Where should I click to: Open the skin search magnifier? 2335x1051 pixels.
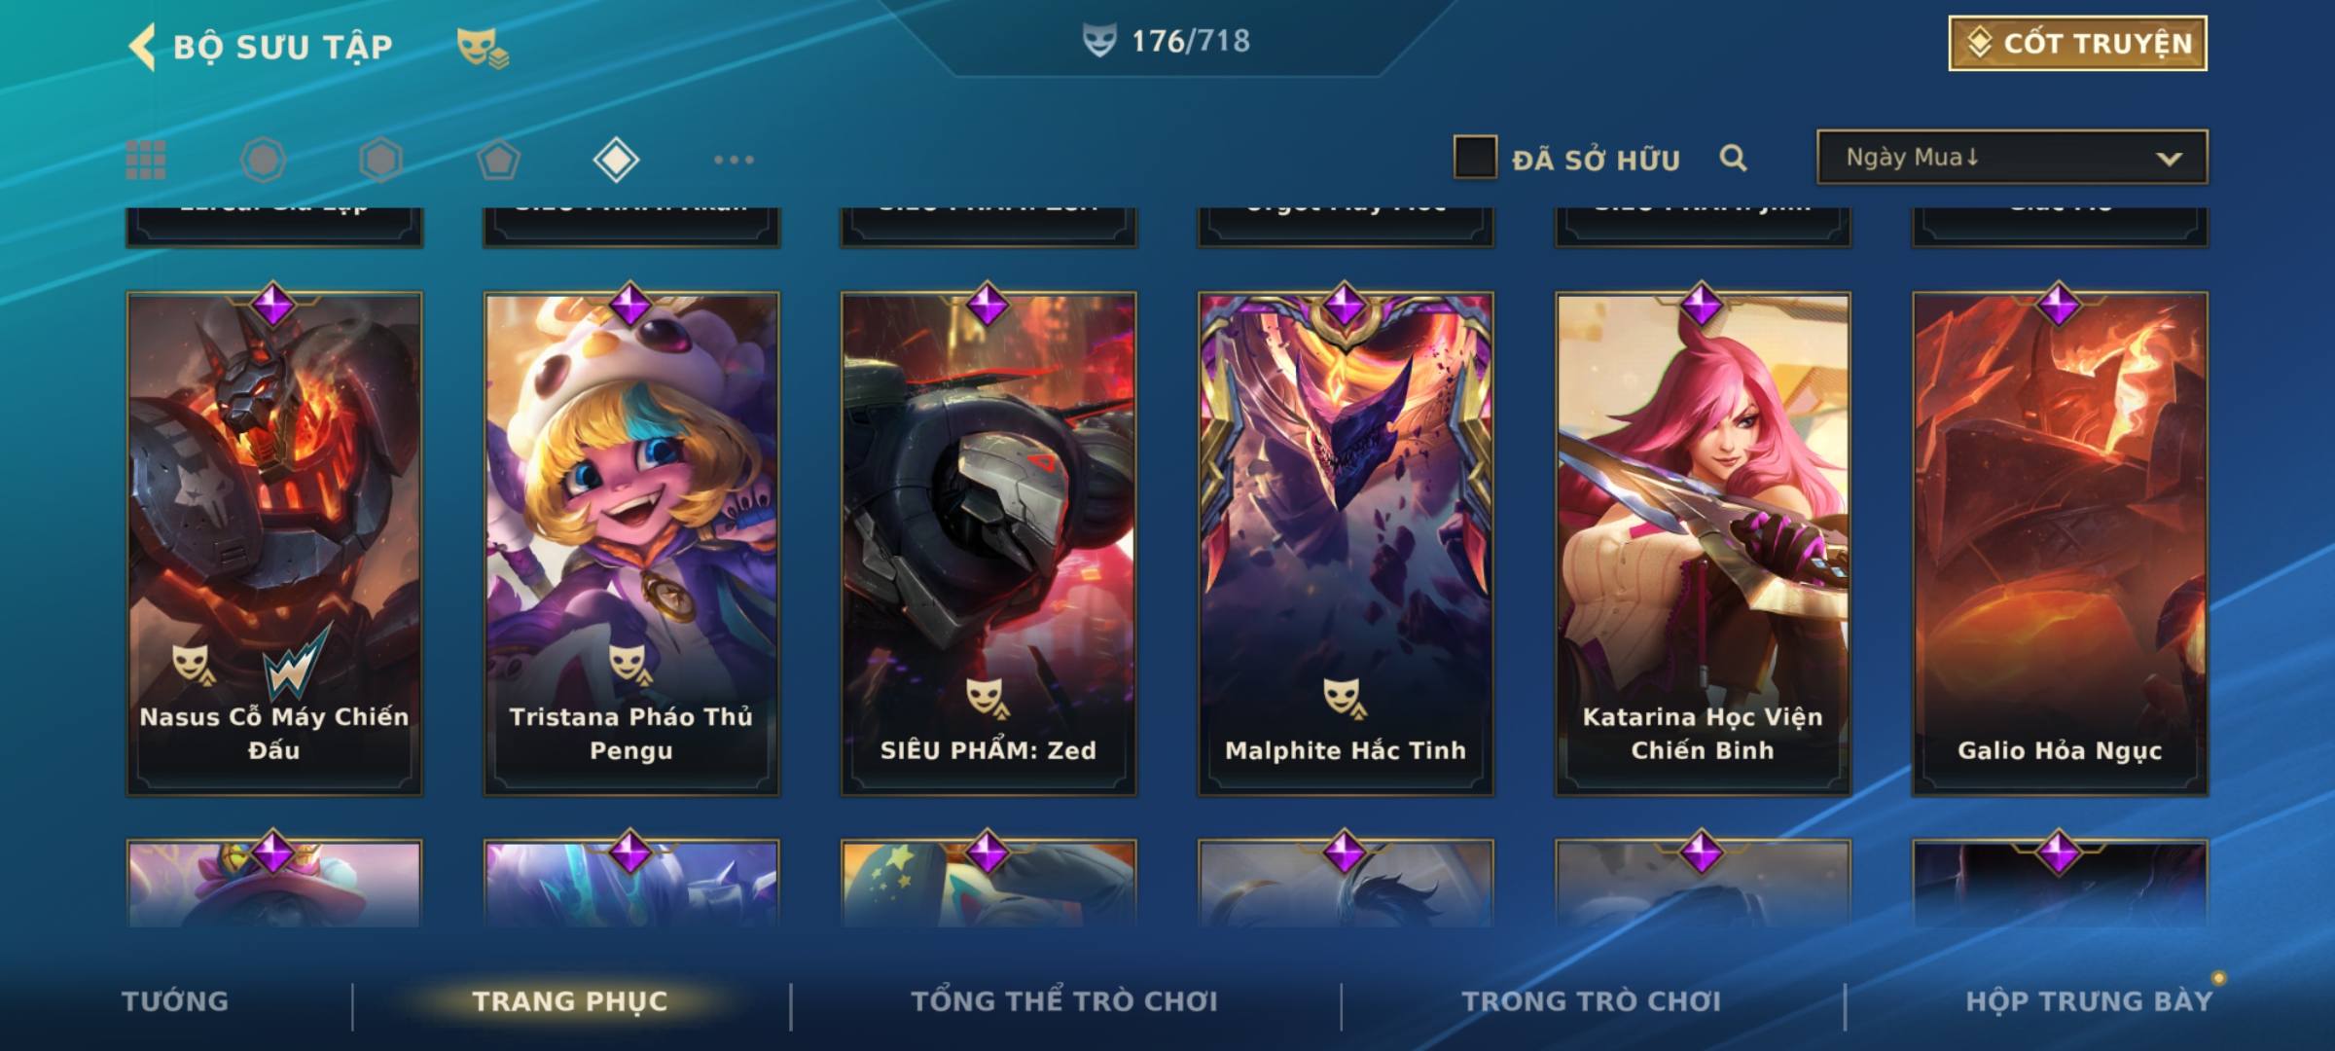1733,158
